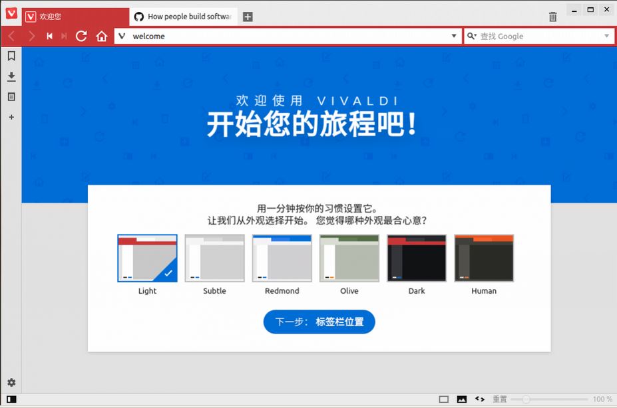The width and height of the screenshot is (617, 408).
Task: Click the Dark theme label
Action: [417, 291]
